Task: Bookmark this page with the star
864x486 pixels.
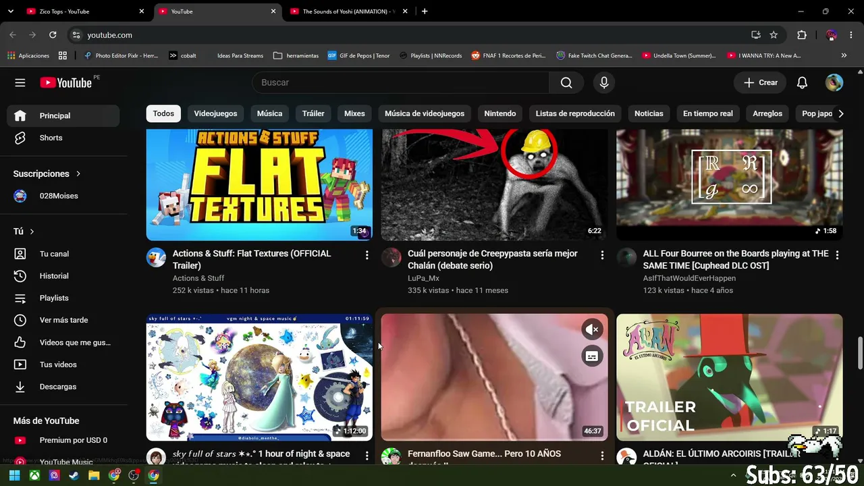Action: coord(774,35)
